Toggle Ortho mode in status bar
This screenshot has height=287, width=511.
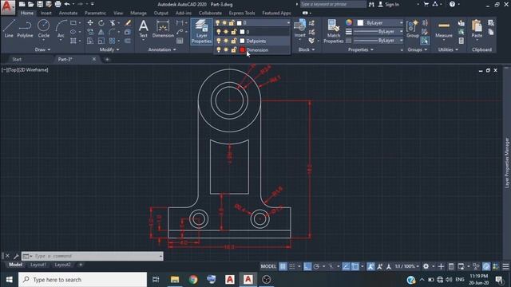(x=307, y=266)
